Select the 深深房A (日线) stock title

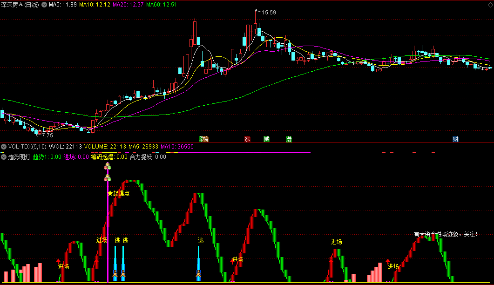tap(20, 5)
